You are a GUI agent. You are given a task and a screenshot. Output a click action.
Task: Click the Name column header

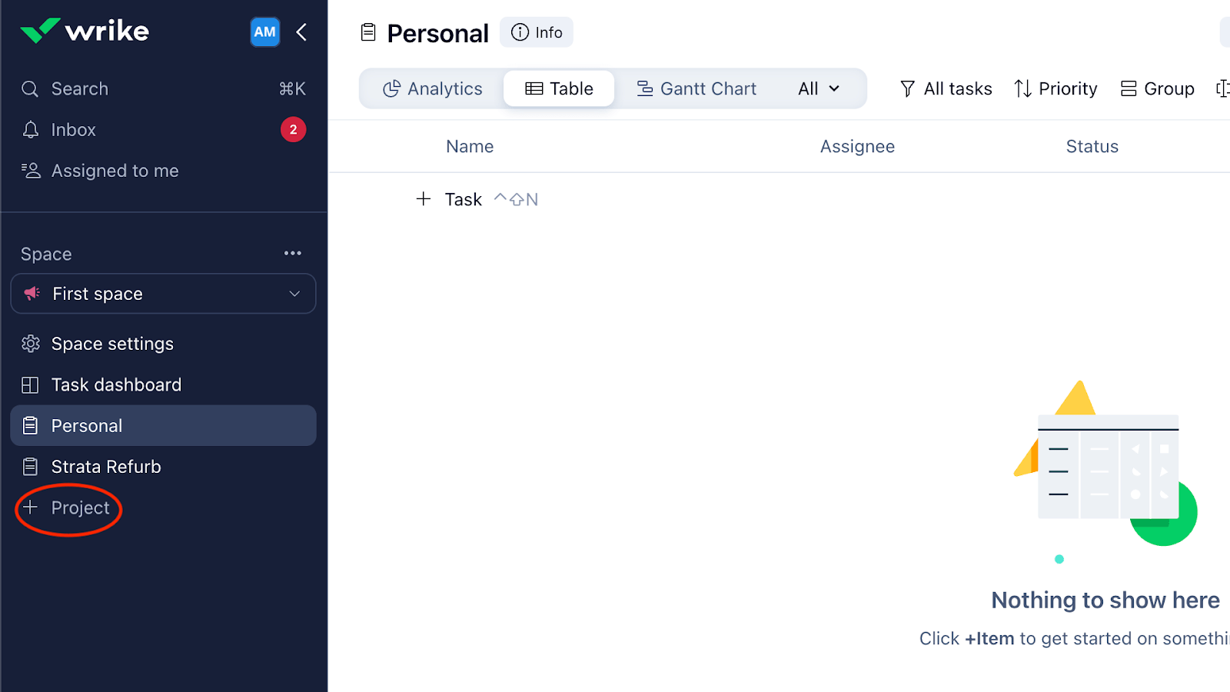click(470, 146)
